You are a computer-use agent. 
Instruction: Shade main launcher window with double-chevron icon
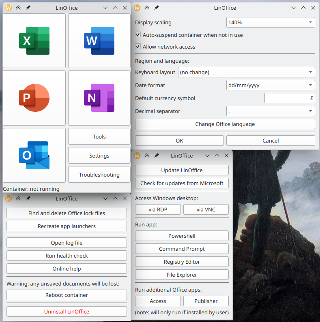coord(18,8)
